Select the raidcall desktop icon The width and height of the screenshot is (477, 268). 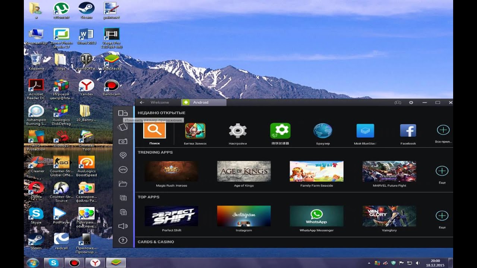tap(61, 241)
